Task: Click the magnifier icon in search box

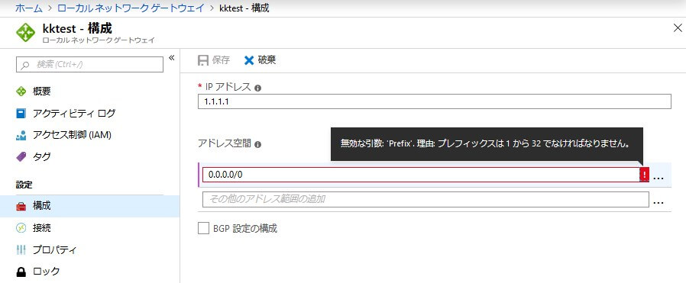Action: 25,65
